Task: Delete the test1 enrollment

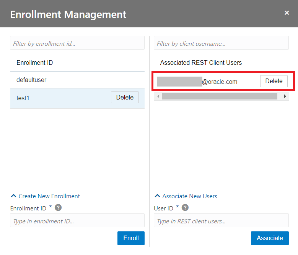Action: [125, 97]
